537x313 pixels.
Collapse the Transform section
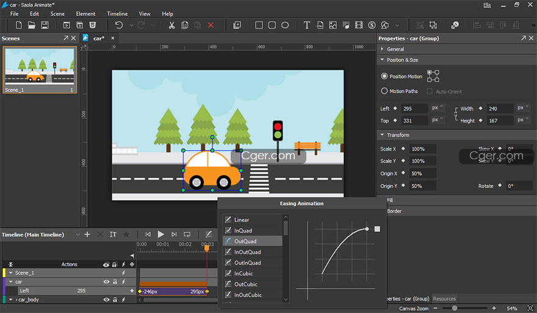(382, 135)
